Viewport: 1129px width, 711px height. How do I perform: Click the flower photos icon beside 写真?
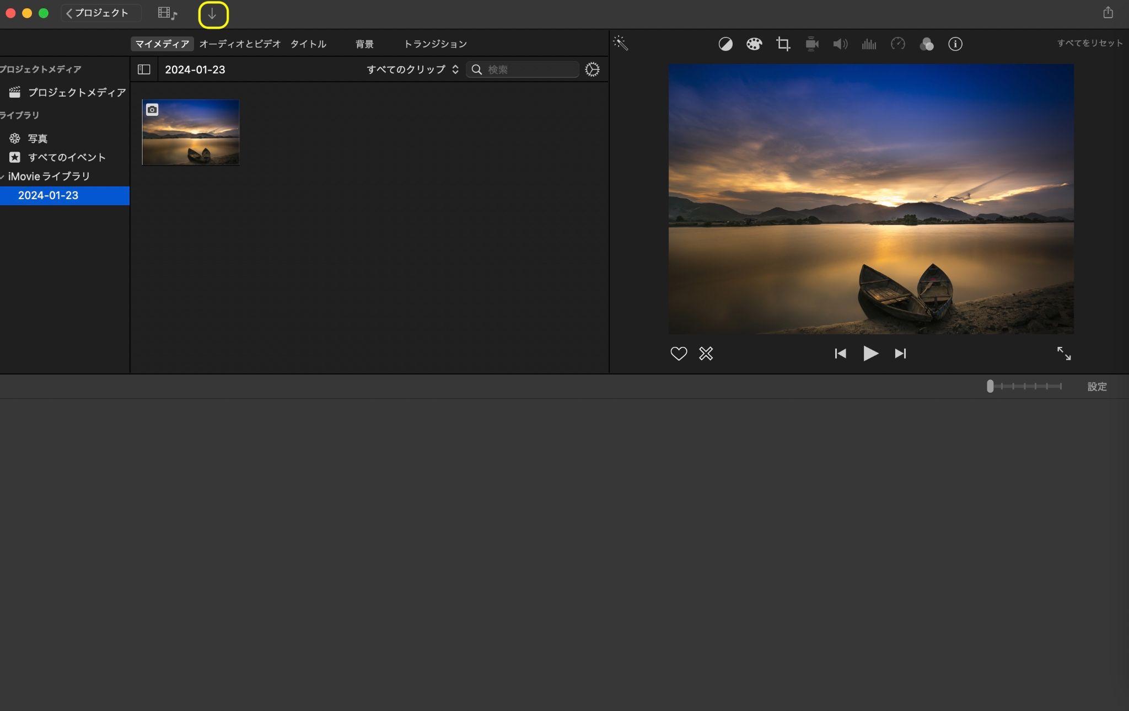click(x=15, y=138)
